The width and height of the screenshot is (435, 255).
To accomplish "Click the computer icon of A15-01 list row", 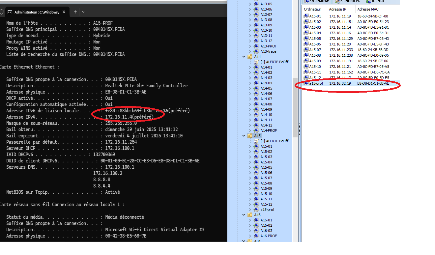I will (306, 16).
